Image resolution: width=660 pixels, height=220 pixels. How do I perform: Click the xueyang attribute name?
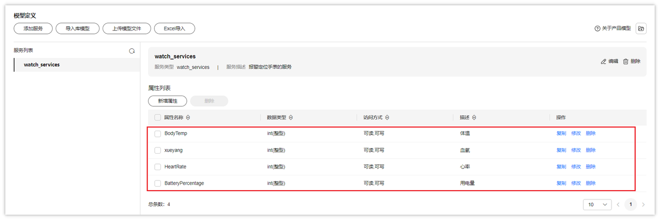point(173,150)
